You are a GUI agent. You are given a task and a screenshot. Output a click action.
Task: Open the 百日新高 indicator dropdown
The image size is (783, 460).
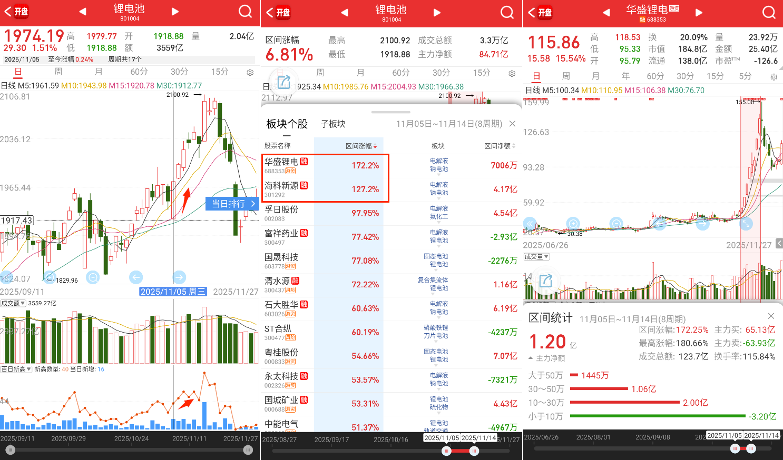point(16,369)
